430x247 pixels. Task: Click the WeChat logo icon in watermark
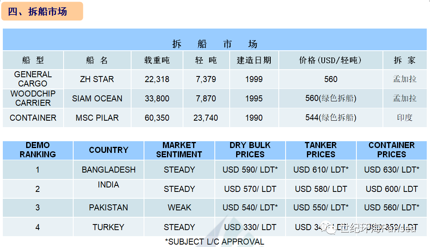pos(329,228)
